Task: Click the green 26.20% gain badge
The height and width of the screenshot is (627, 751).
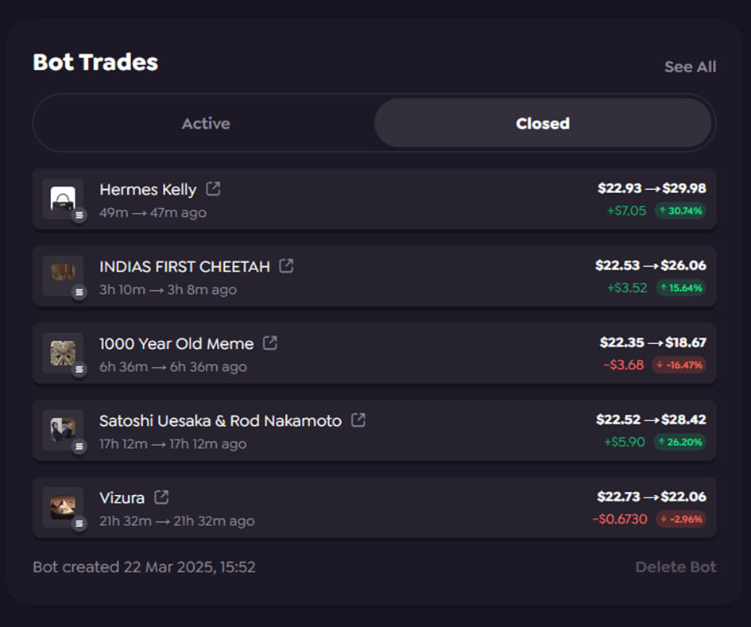Action: (x=680, y=443)
